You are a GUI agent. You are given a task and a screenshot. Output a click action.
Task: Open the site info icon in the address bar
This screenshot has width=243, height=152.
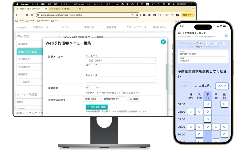tap(38, 15)
